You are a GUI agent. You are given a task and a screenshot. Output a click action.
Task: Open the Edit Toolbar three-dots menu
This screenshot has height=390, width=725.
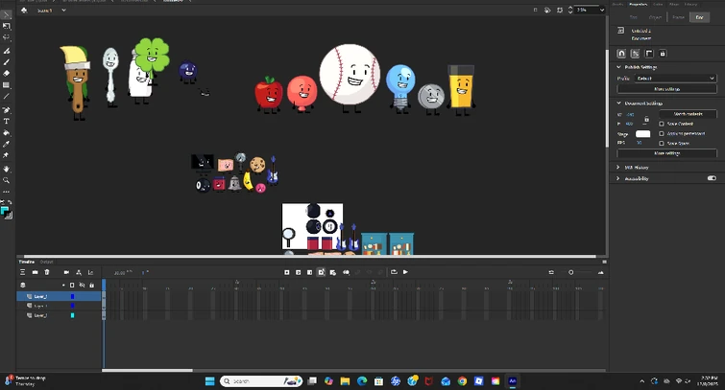point(7,192)
